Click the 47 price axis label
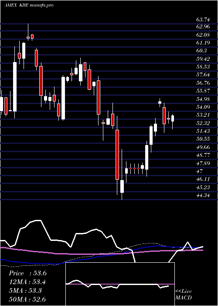This screenshot has height=306, width=218. coord(200,171)
